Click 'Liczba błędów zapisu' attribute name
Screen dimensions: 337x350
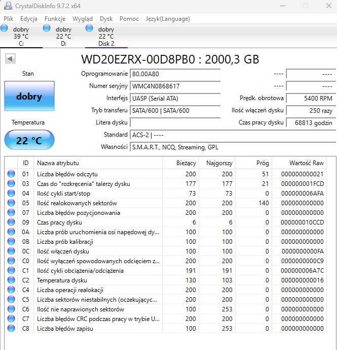pyautogui.click(x=65, y=328)
